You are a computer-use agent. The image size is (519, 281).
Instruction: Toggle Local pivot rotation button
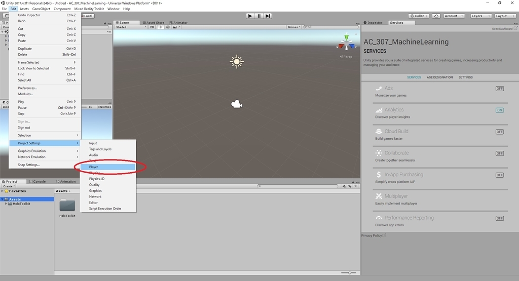point(88,16)
